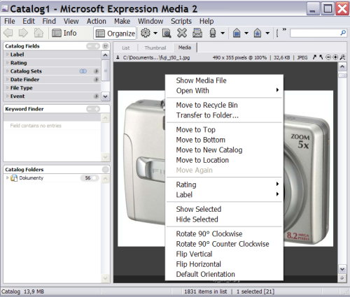Click the Forward navigation arrow
The image size is (350, 297).
click(23, 33)
